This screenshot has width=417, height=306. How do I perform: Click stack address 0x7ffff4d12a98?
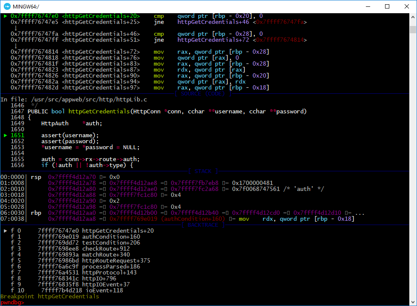72,207
